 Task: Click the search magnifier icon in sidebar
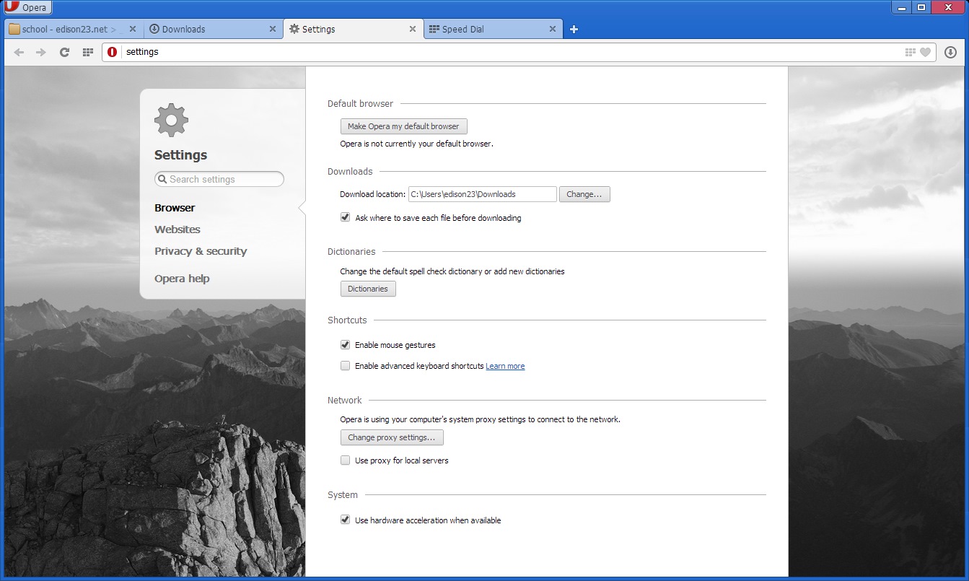click(162, 179)
